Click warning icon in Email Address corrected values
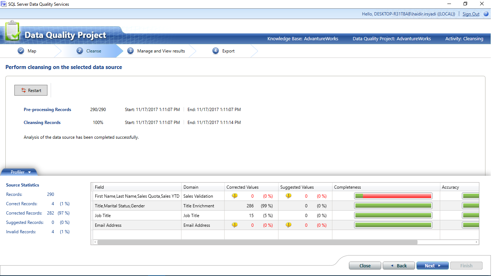Image resolution: width=493 pixels, height=276 pixels. pos(235,225)
